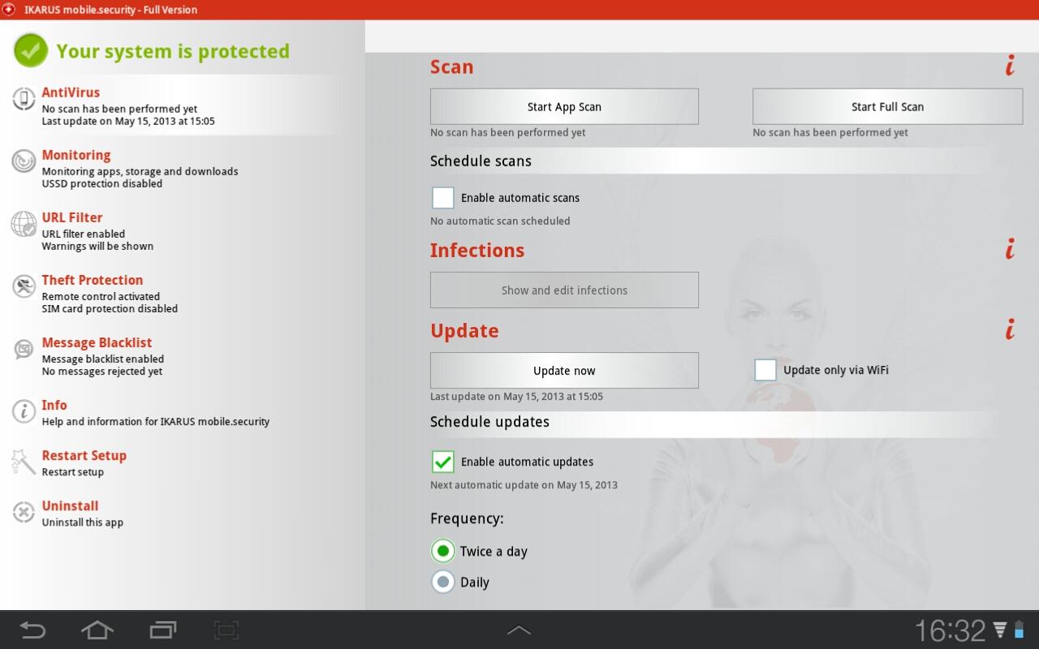Viewport: 1039px width, 649px height.
Task: Open the URL Filter globe icon
Action: [x=24, y=224]
